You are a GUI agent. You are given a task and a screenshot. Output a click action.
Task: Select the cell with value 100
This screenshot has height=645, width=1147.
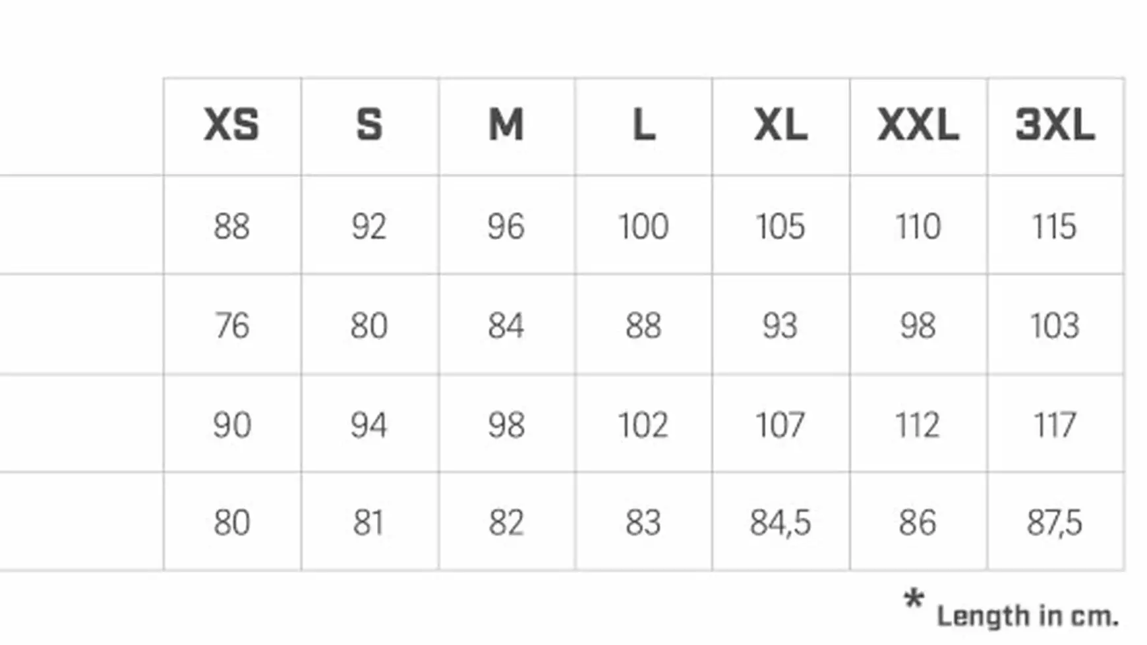643,227
